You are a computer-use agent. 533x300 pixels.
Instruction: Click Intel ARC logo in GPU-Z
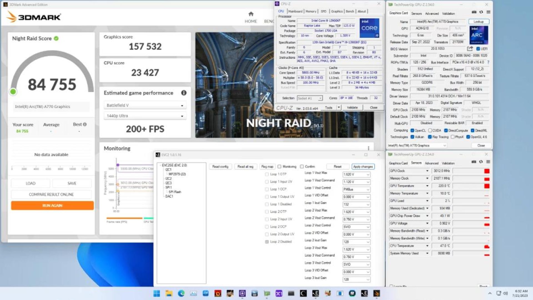click(479, 35)
